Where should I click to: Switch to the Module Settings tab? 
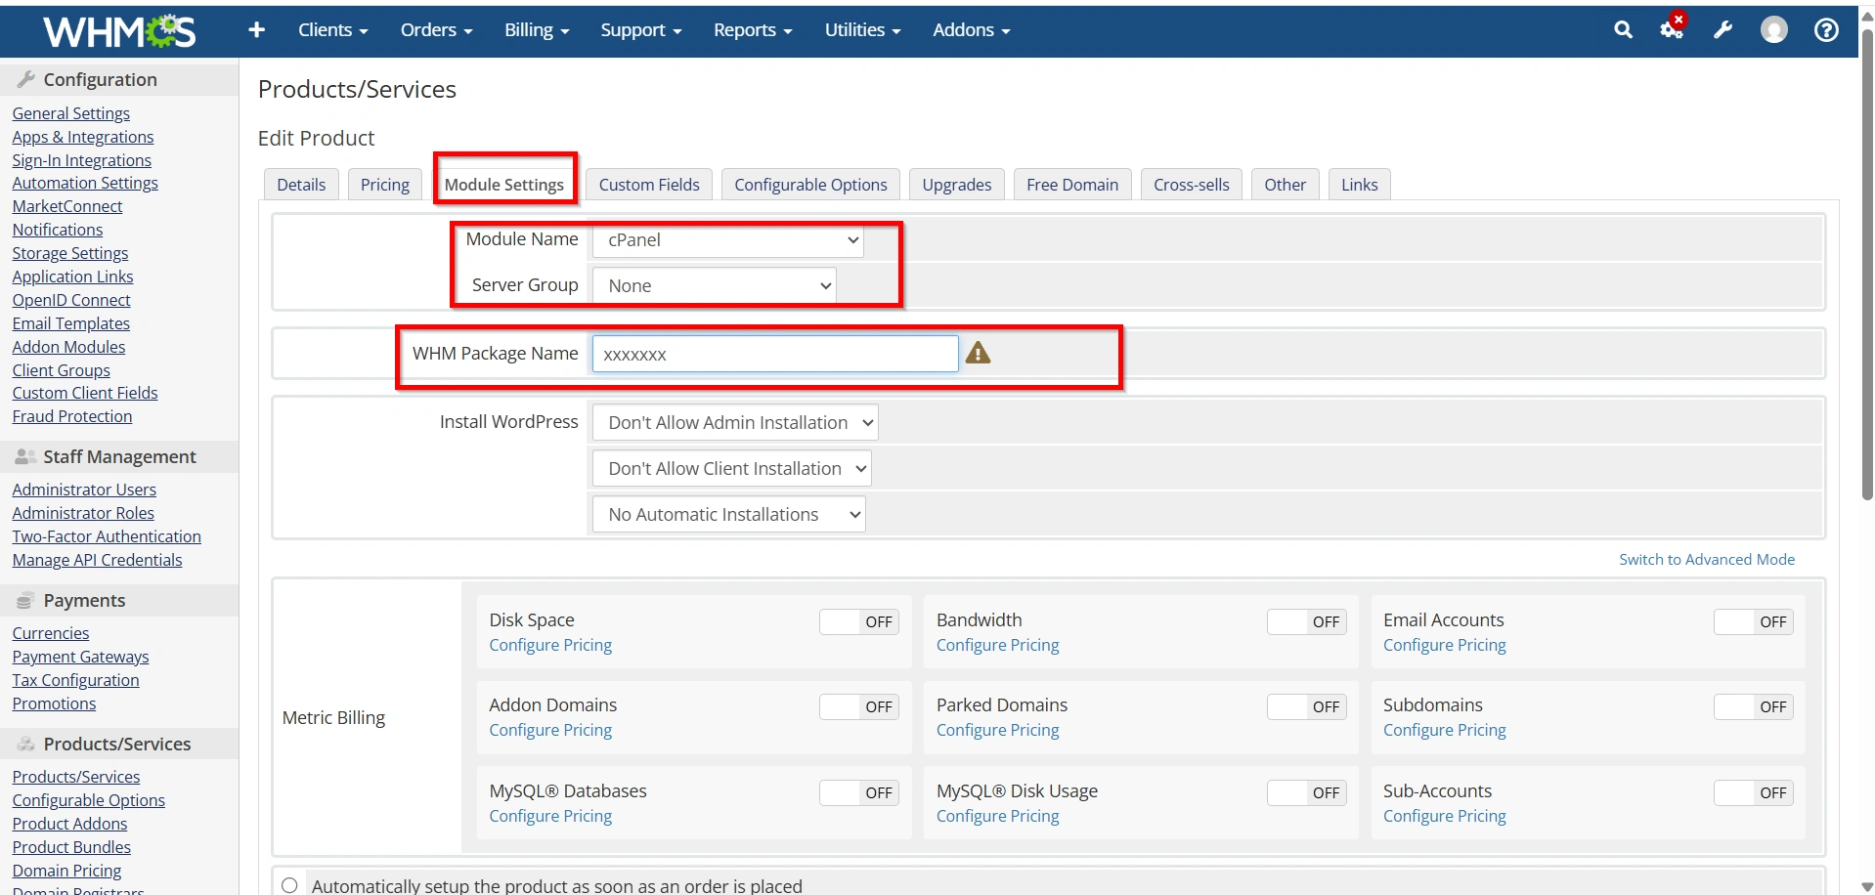(504, 185)
